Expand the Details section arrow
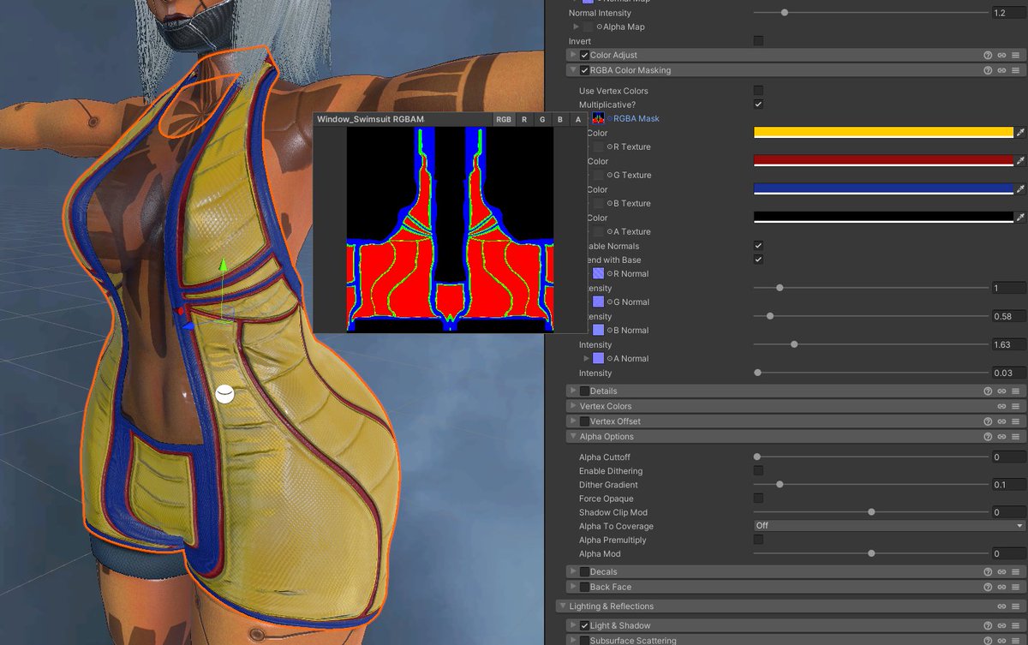The height and width of the screenshot is (645, 1028). 573,391
